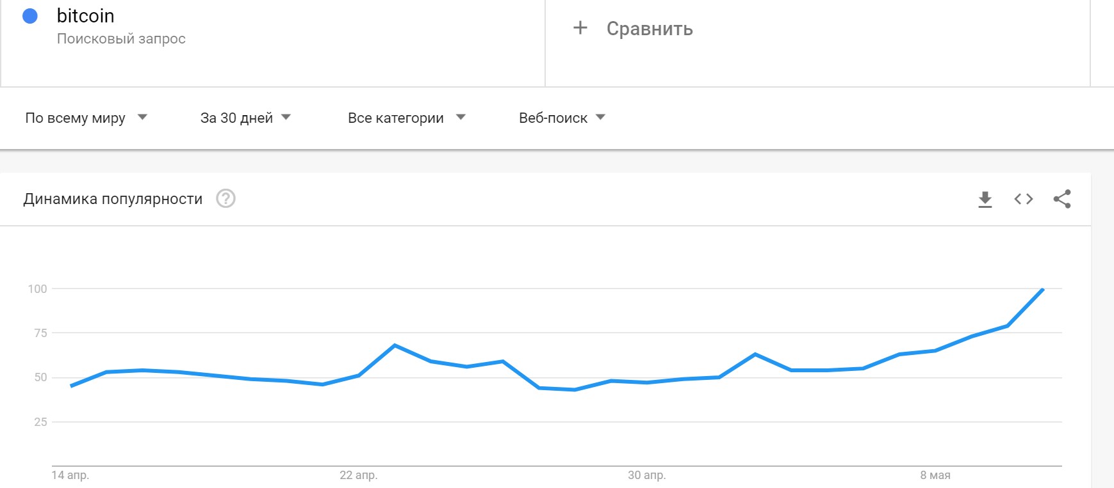Edit the bitcoin search term
The width and height of the screenshot is (1114, 488).
pyautogui.click(x=86, y=15)
